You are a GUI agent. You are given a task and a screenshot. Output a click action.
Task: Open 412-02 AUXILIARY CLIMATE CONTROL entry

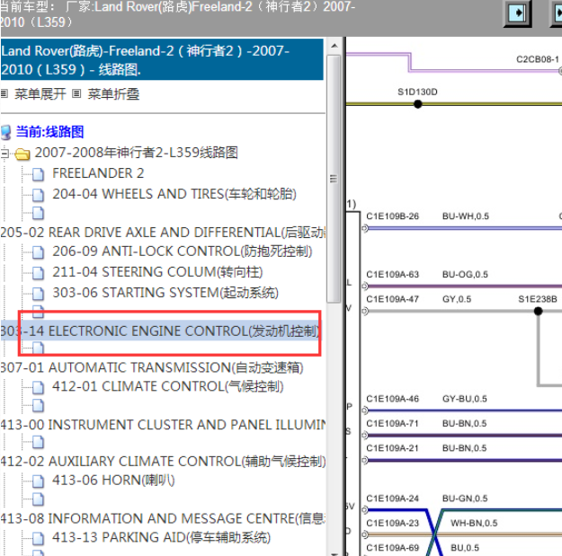[163, 462]
